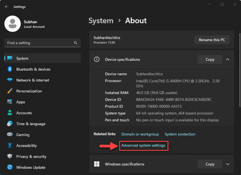Click the Apps icon in sidebar
This screenshot has width=241, height=175.
[10, 102]
